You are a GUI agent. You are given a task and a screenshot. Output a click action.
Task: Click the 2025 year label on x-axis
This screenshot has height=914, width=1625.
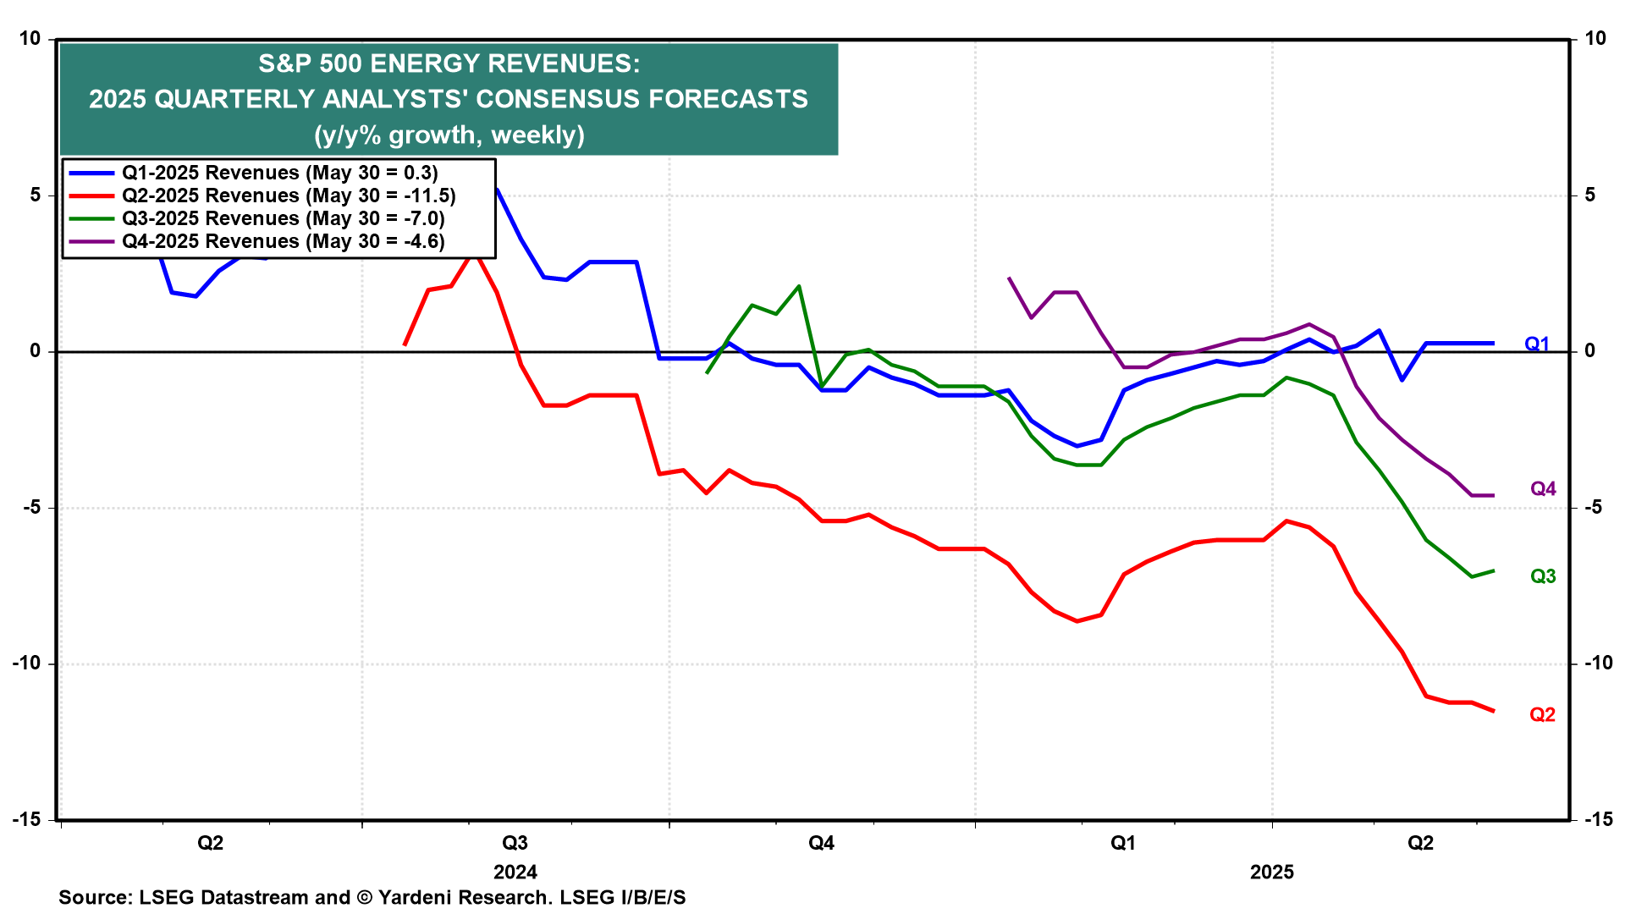(1271, 873)
